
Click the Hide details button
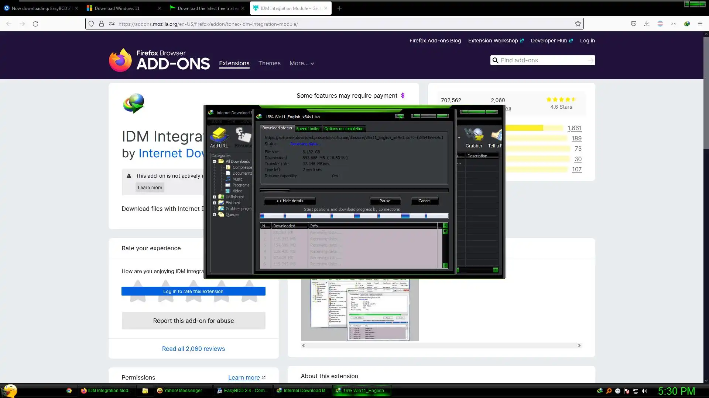290,201
